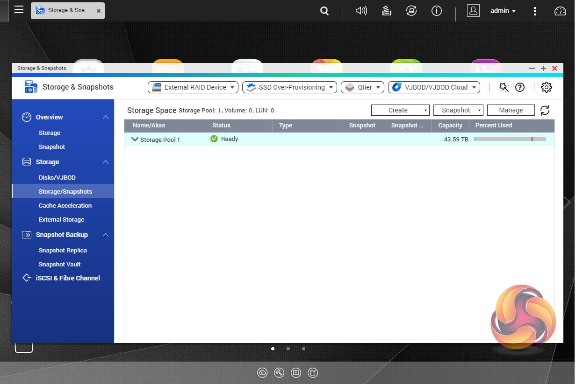
Task: Go to second desktop page dot
Action: coord(288,349)
